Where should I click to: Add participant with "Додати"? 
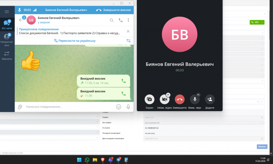(210, 99)
